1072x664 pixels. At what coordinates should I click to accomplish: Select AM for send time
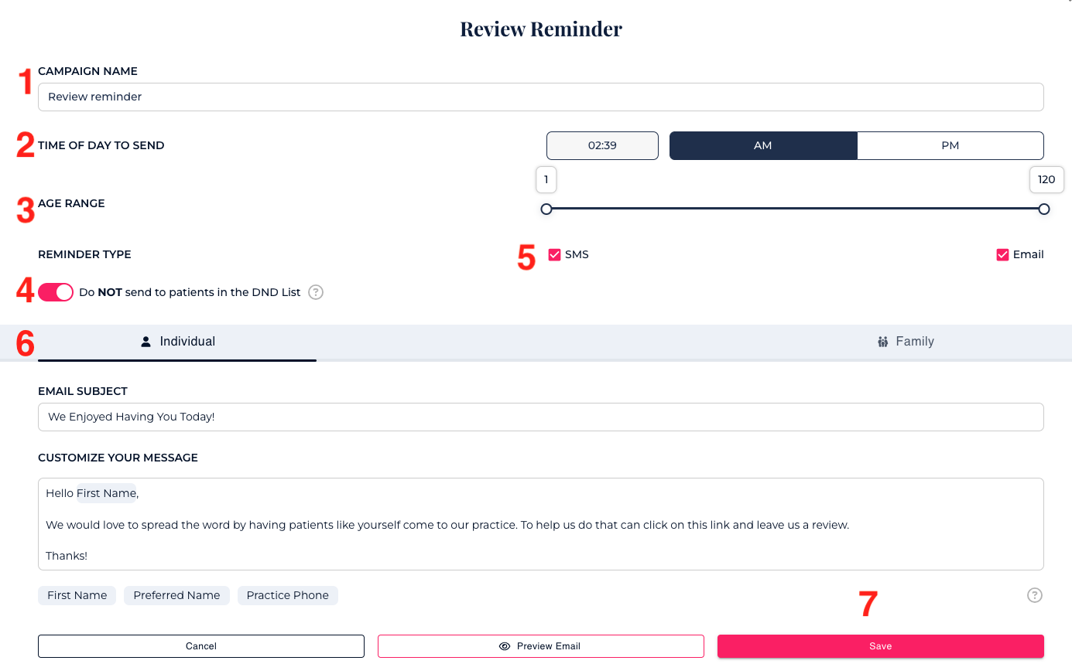coord(762,145)
